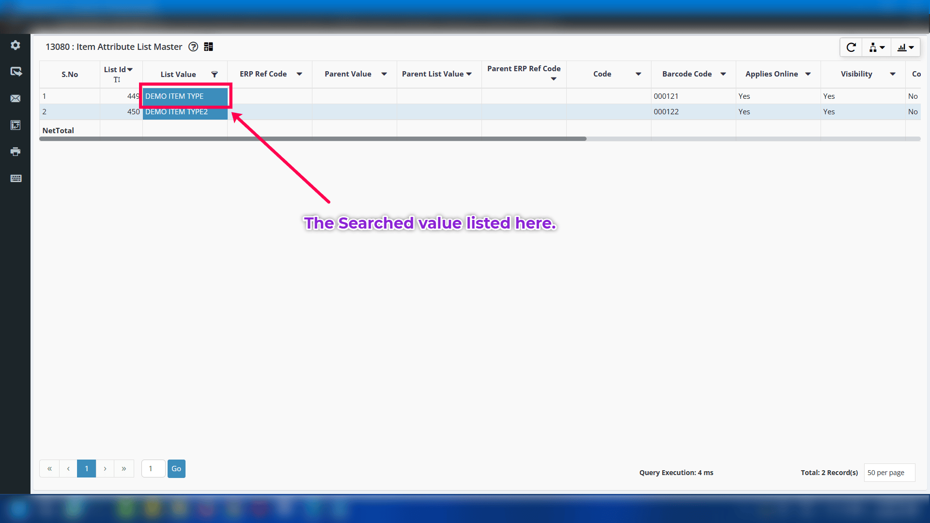
Task: Click the horizontal table scrollbar
Action: [x=313, y=139]
